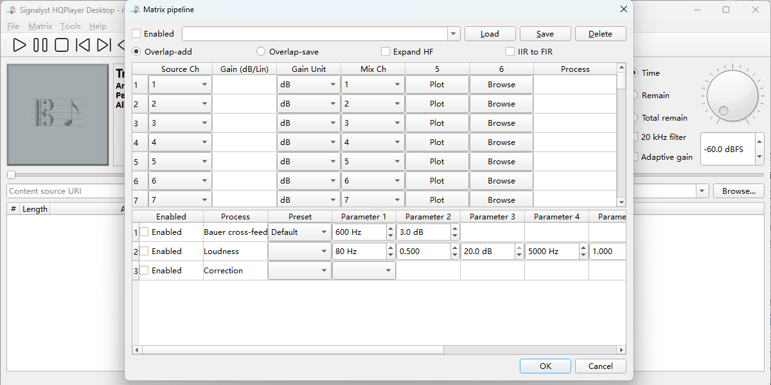Viewport: 771px width, 385px height.
Task: Toggle the Expand HF checkbox
Action: tap(385, 52)
